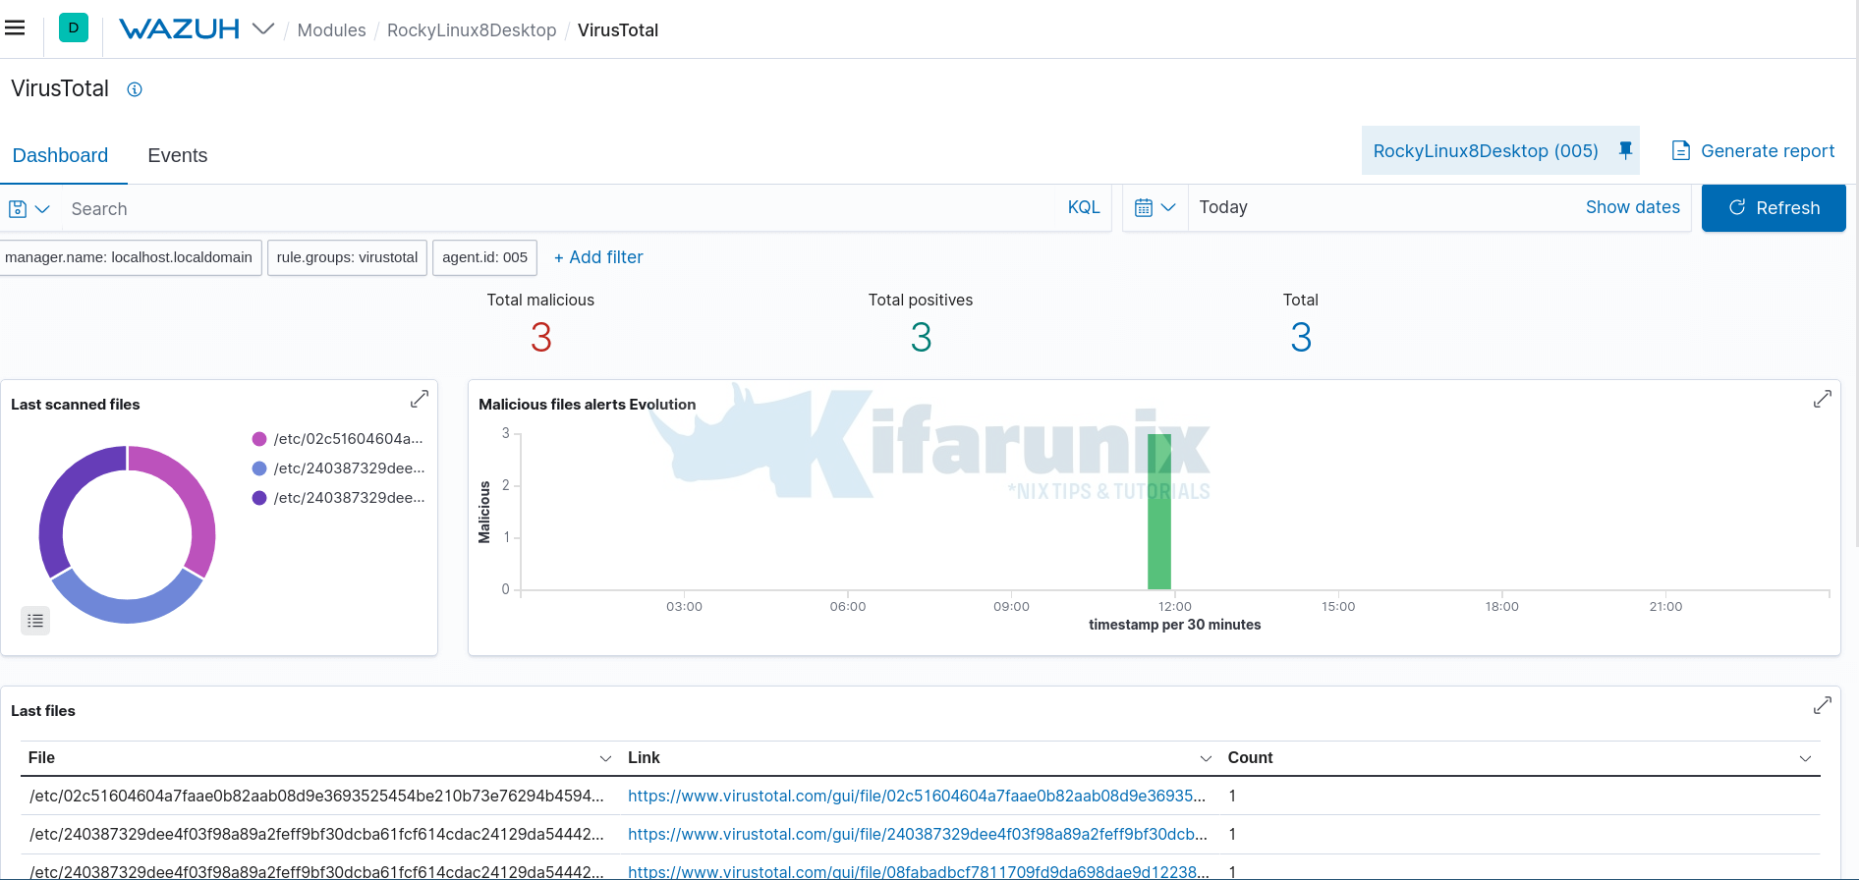Click Total positives value 3

coord(921,338)
